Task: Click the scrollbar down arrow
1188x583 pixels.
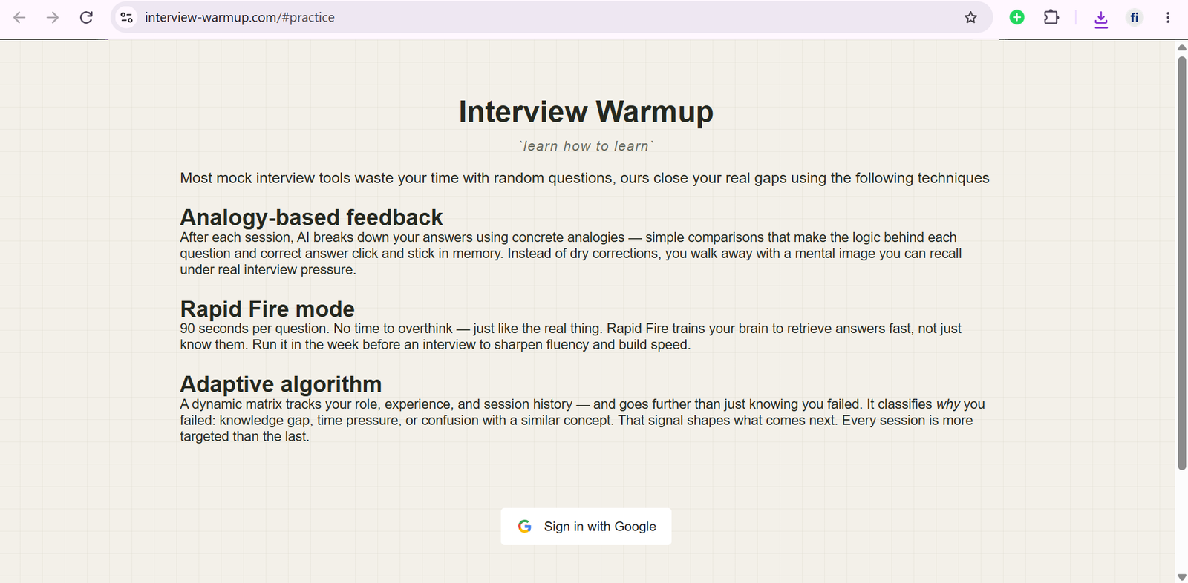Action: tap(1181, 577)
